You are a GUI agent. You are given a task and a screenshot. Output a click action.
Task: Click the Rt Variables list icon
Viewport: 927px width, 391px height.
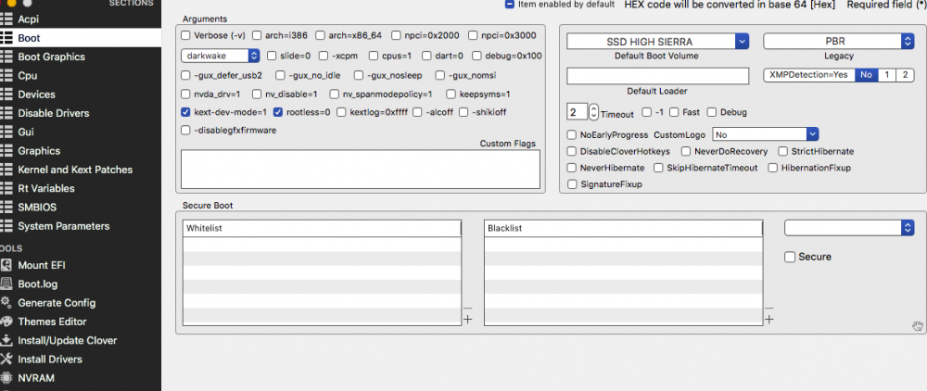(x=6, y=188)
